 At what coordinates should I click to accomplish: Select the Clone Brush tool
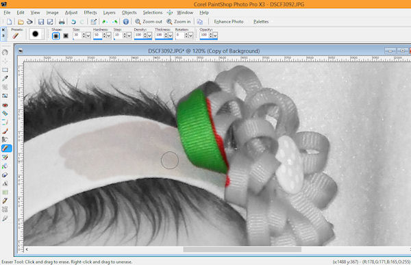point(5,122)
